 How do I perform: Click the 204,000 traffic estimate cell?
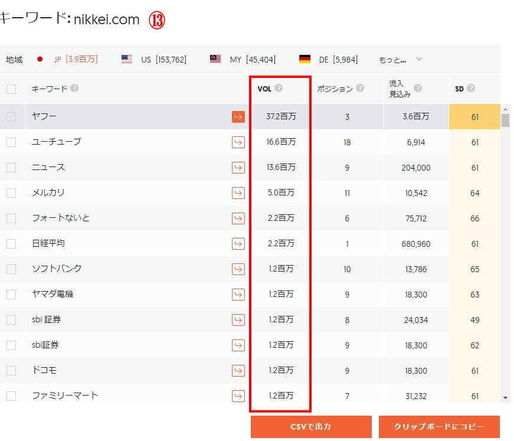point(415,168)
